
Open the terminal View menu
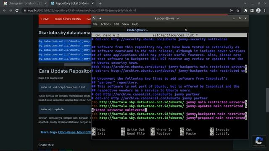[125, 24]
